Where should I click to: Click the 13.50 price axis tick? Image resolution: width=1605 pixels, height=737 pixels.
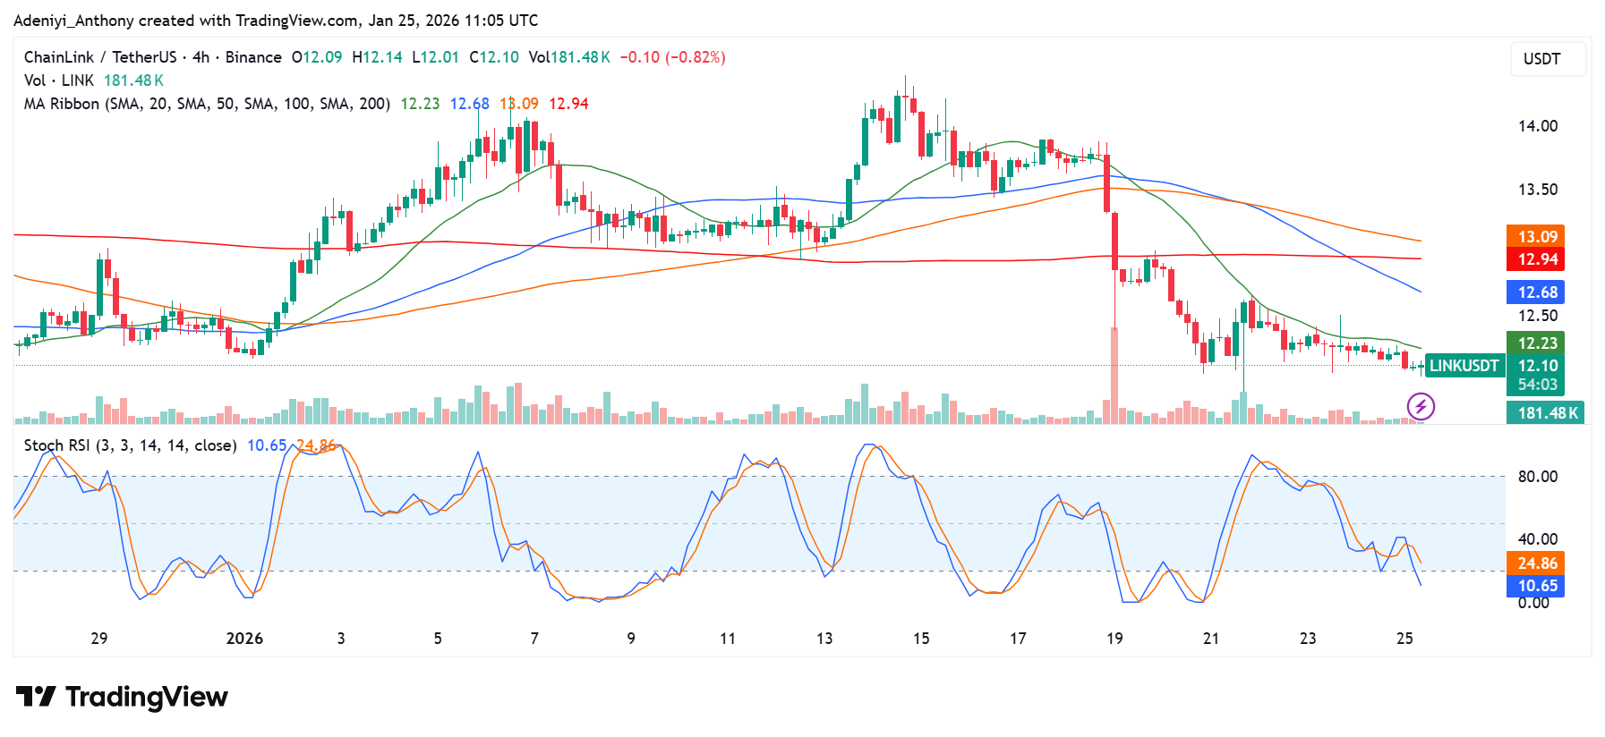1537,190
